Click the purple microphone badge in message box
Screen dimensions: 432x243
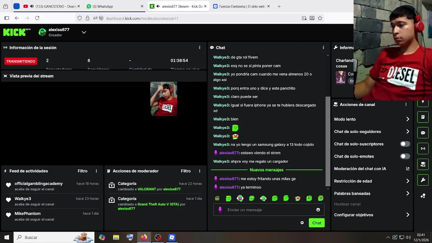coord(220,210)
